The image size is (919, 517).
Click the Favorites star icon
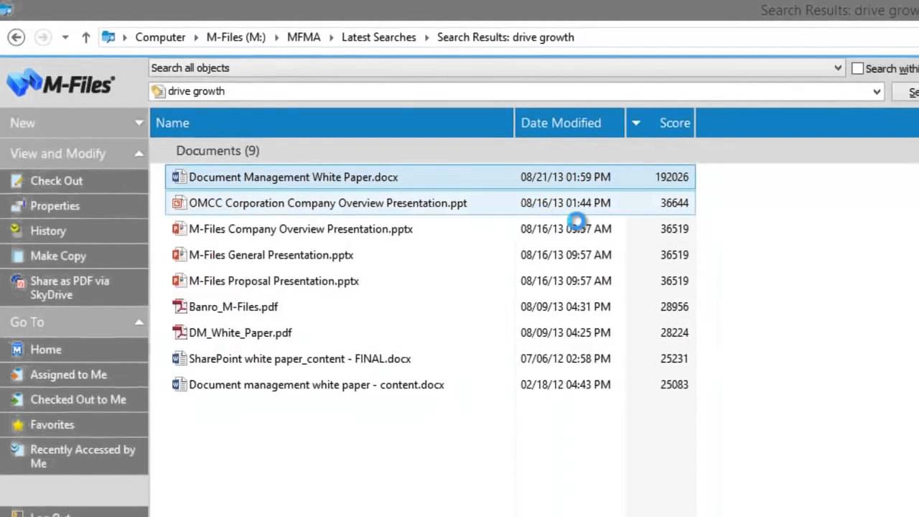point(17,425)
